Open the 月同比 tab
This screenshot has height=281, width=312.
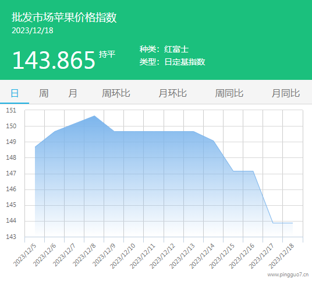[x=286, y=93]
